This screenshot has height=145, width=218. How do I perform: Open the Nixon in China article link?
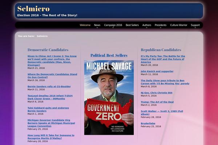(x=52, y=61)
